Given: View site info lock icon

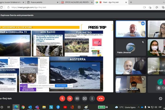Looking at the screenshot, I should pos(8,7).
